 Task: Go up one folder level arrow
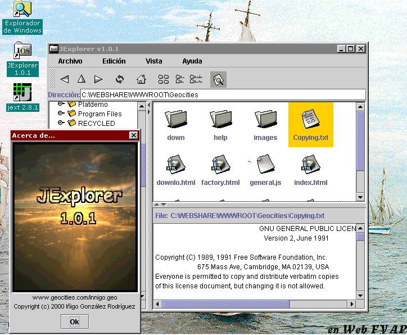82,79
